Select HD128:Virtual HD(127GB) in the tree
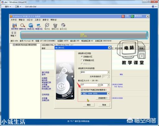This screenshot has height=126, width=159. click(x=26, y=45)
